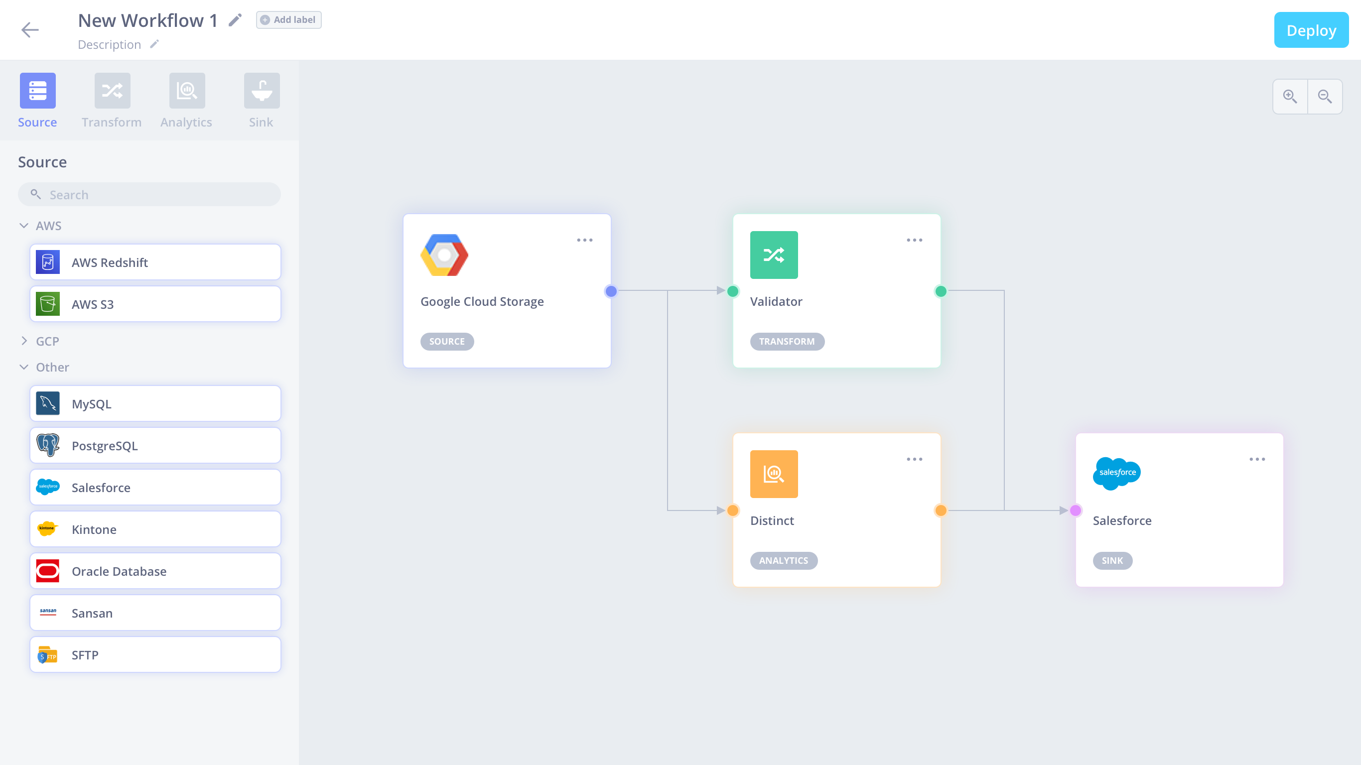Image resolution: width=1361 pixels, height=765 pixels.
Task: Select SFTP source item
Action: tap(155, 654)
